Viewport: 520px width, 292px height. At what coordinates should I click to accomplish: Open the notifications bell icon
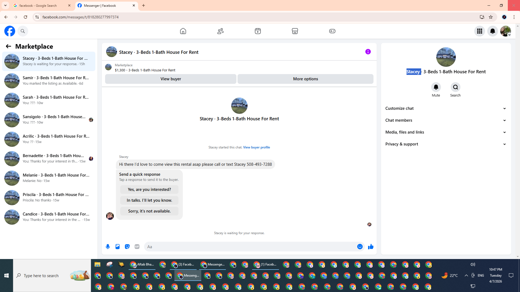click(493, 31)
